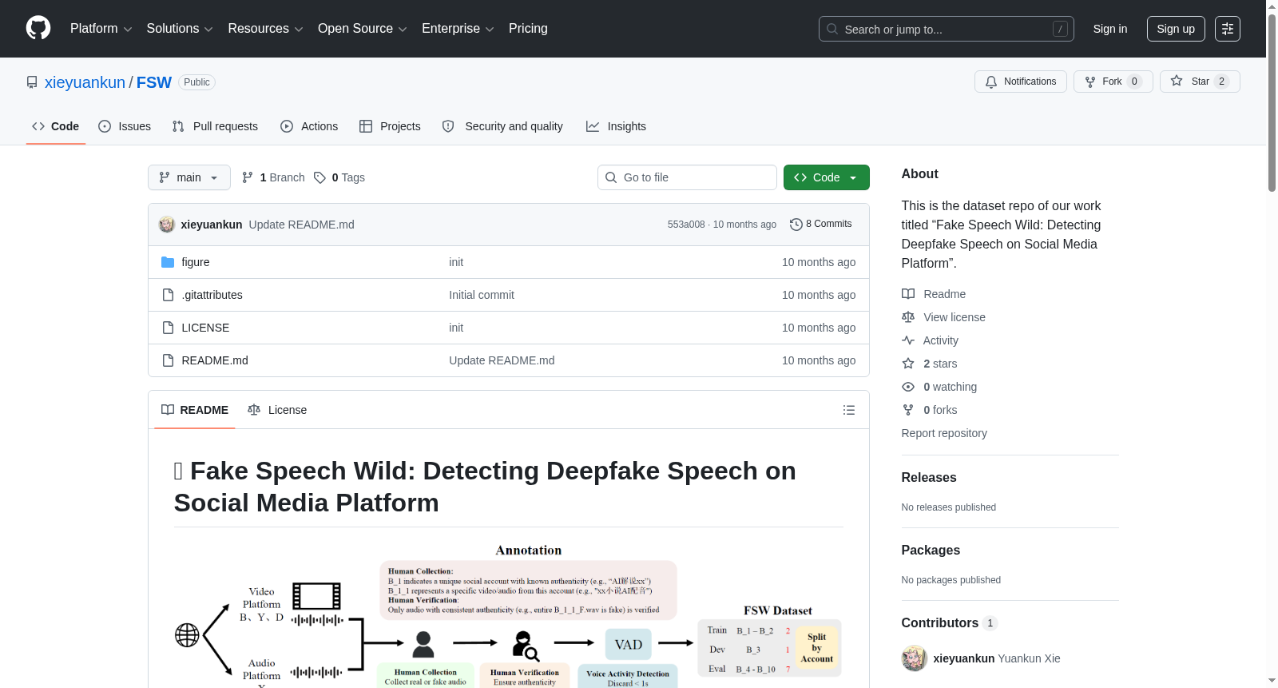
Task: View the 8 Commits history
Action: 821,225
